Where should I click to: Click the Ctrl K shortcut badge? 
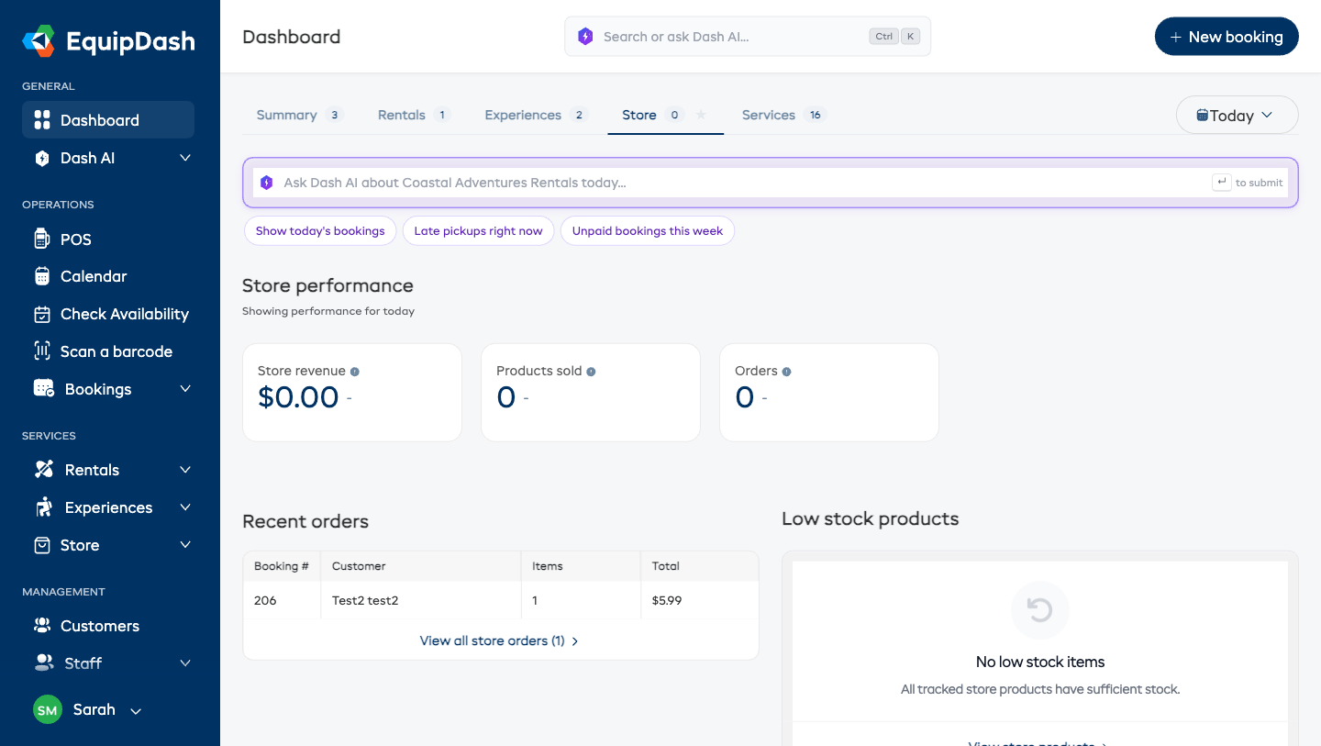(894, 37)
